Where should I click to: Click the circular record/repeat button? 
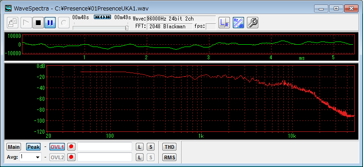point(64,23)
